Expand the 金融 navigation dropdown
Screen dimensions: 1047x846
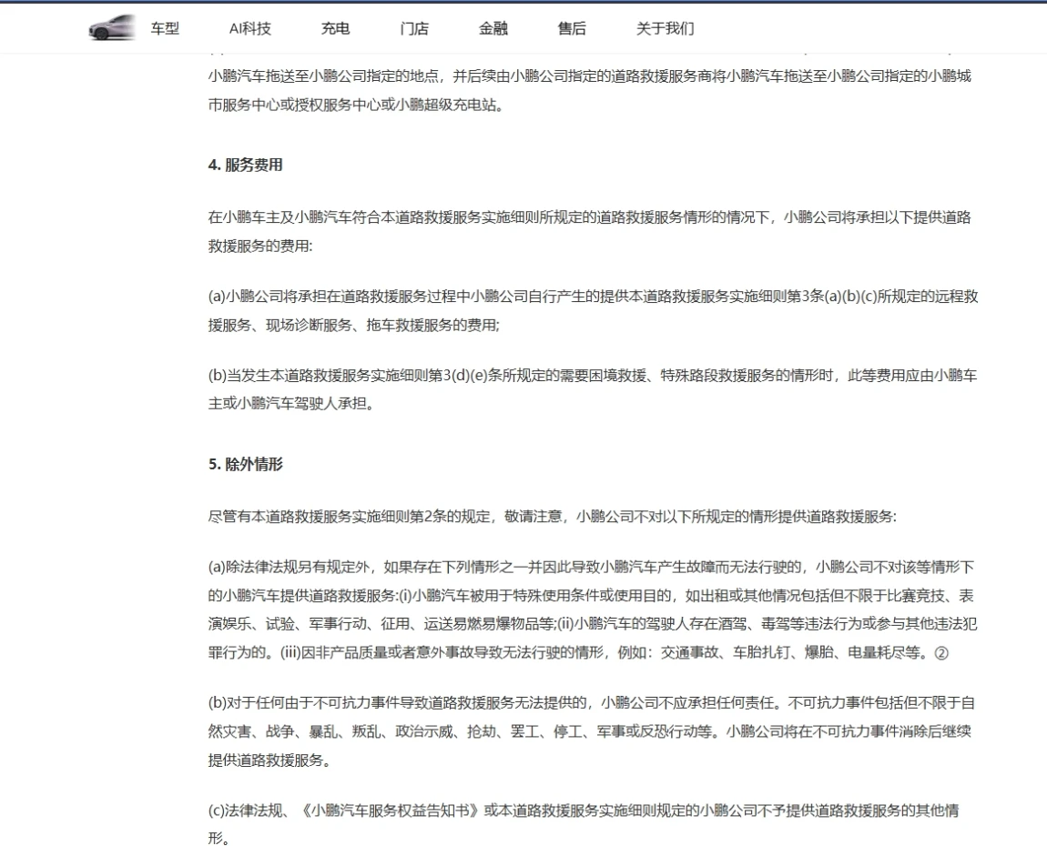[493, 28]
